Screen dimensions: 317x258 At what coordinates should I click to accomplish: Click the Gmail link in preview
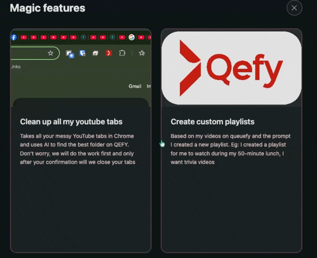pyautogui.click(x=135, y=86)
